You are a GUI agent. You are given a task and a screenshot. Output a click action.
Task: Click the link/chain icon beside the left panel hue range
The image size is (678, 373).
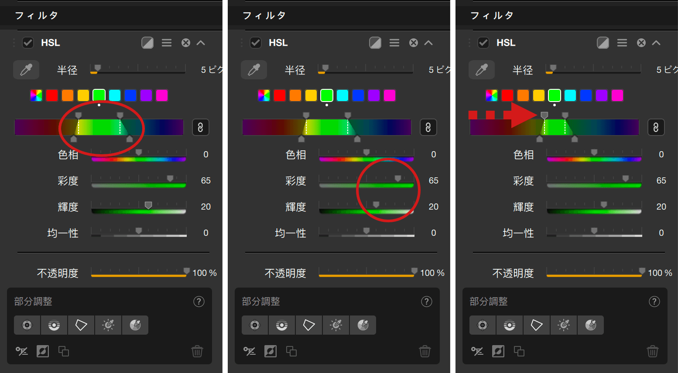[x=200, y=127]
